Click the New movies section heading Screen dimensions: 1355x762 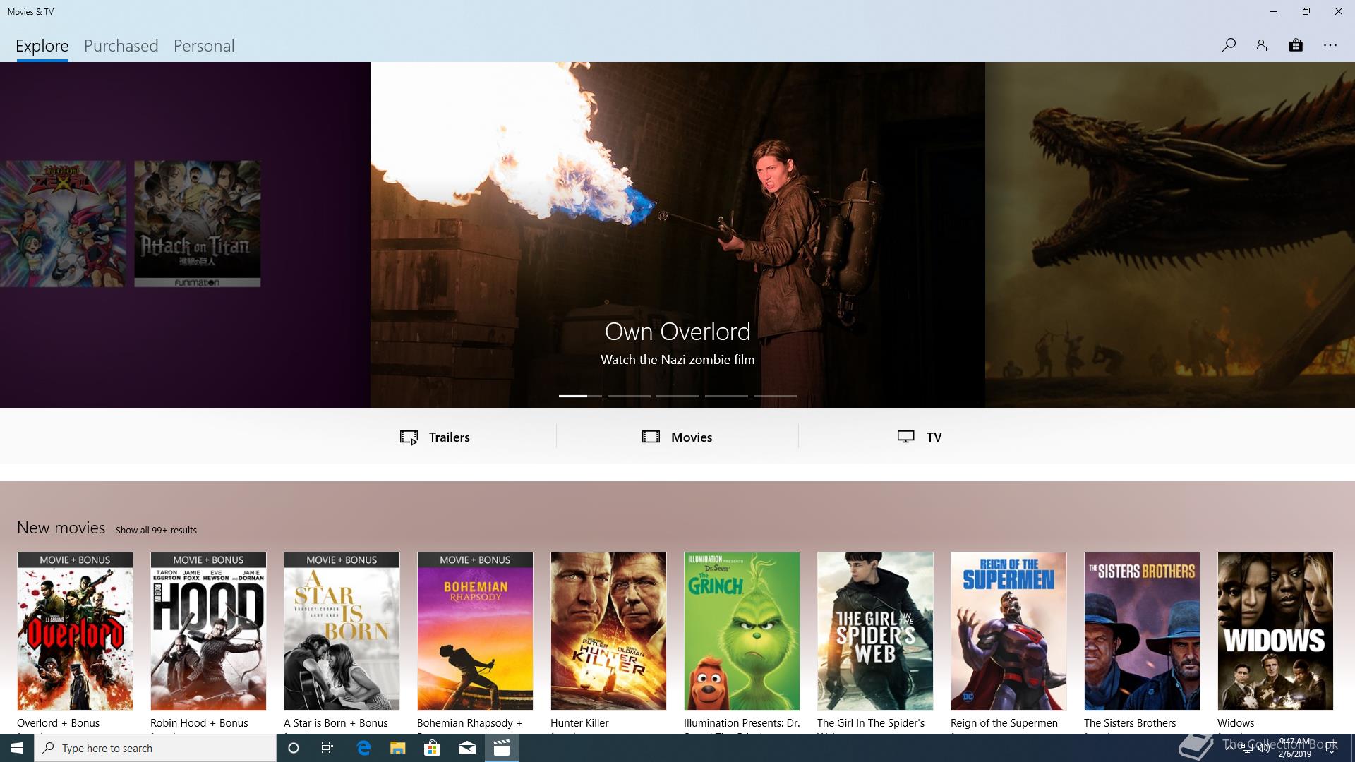(61, 528)
